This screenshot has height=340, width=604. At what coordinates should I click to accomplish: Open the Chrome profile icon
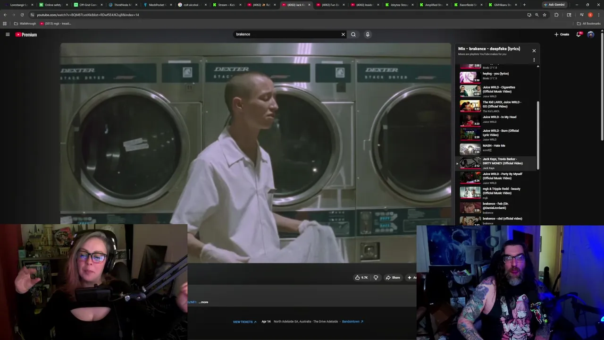tap(590, 15)
